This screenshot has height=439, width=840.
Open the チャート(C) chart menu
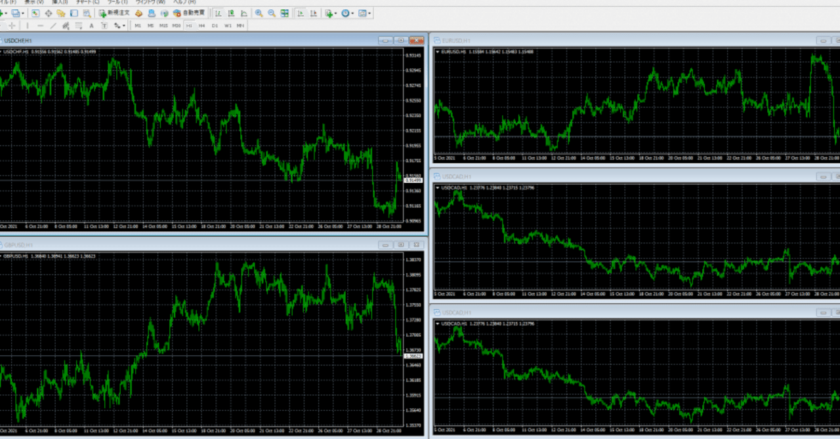tap(87, 3)
